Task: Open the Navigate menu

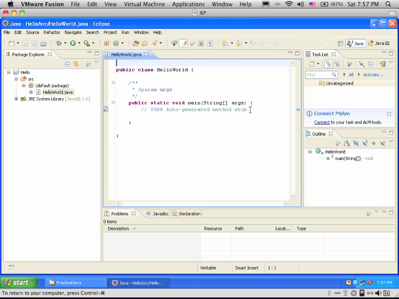Action: [x=73, y=32]
